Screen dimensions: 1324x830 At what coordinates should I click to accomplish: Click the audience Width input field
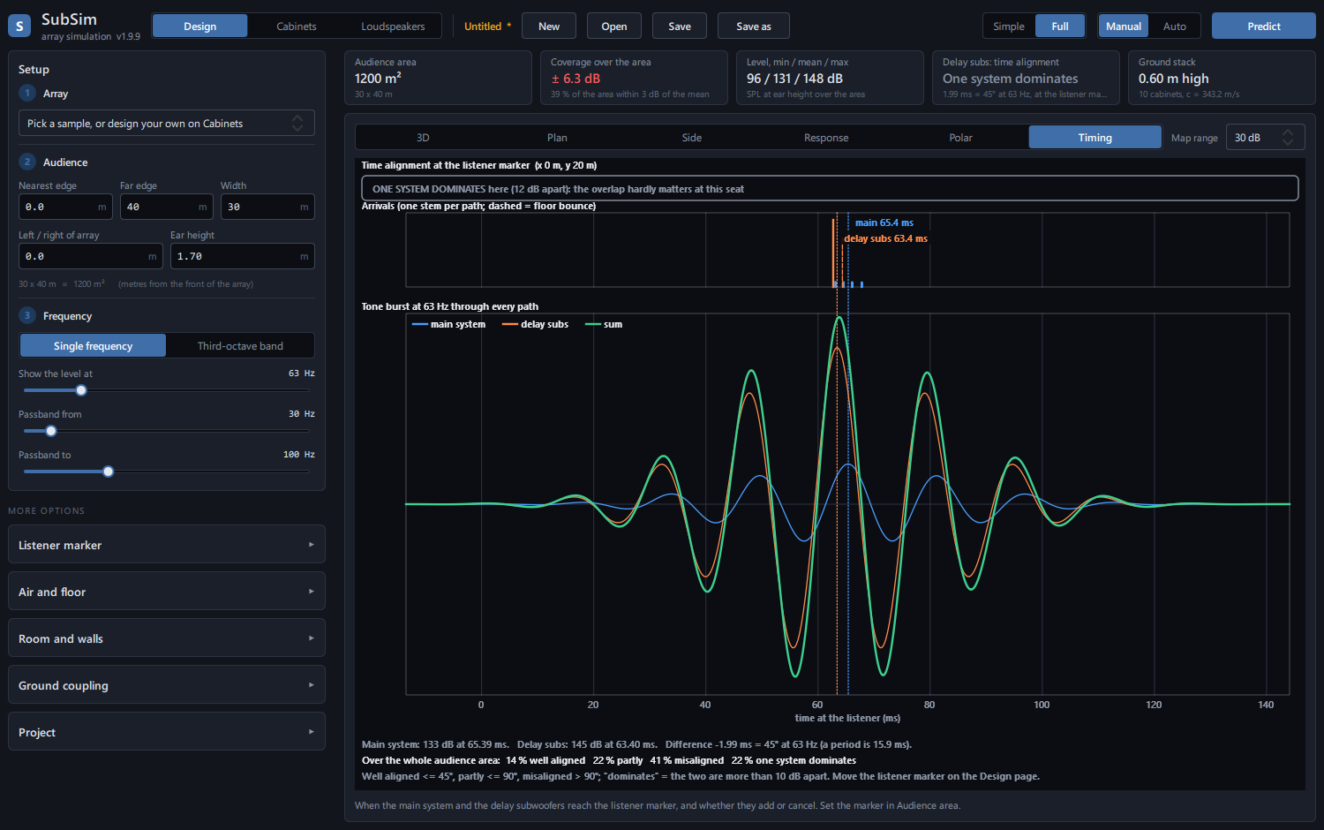(x=267, y=207)
